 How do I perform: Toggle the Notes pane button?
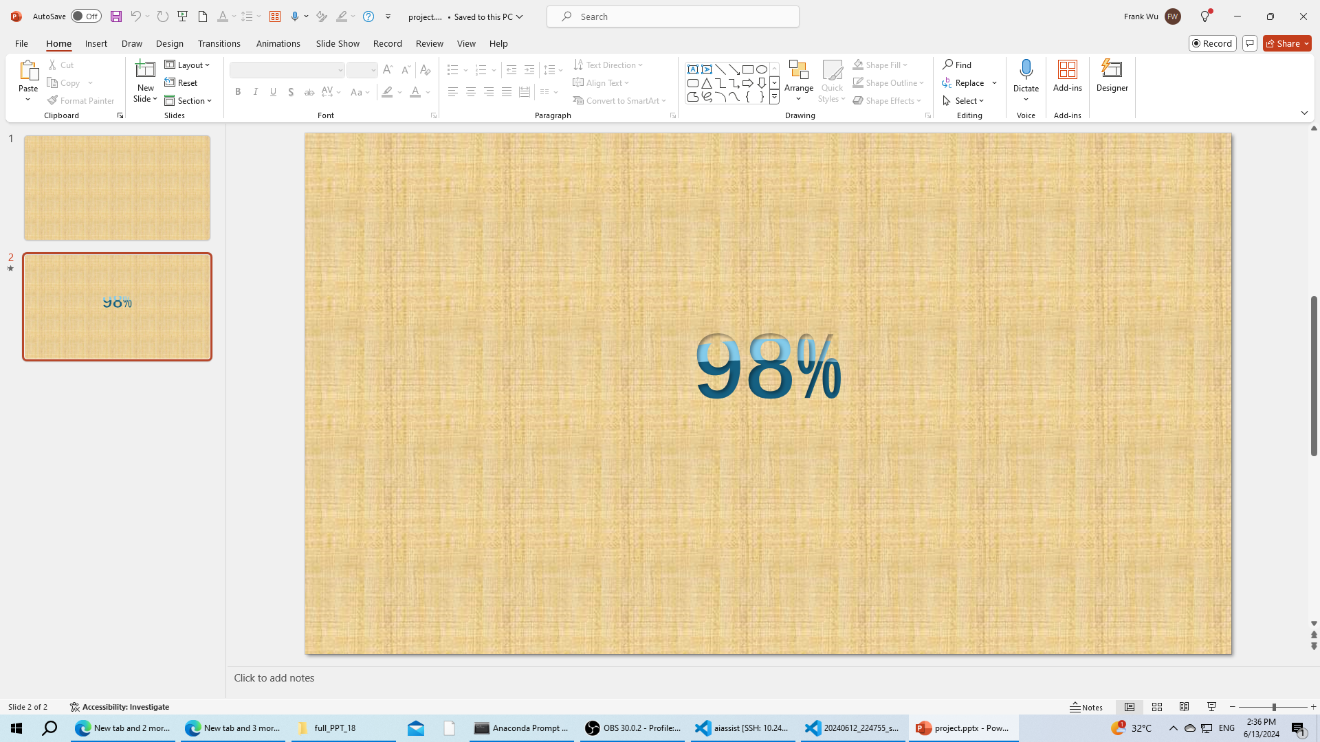[x=1086, y=707]
